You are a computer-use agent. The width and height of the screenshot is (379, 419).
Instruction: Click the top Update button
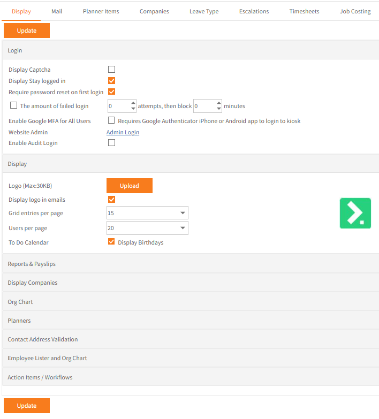point(27,31)
